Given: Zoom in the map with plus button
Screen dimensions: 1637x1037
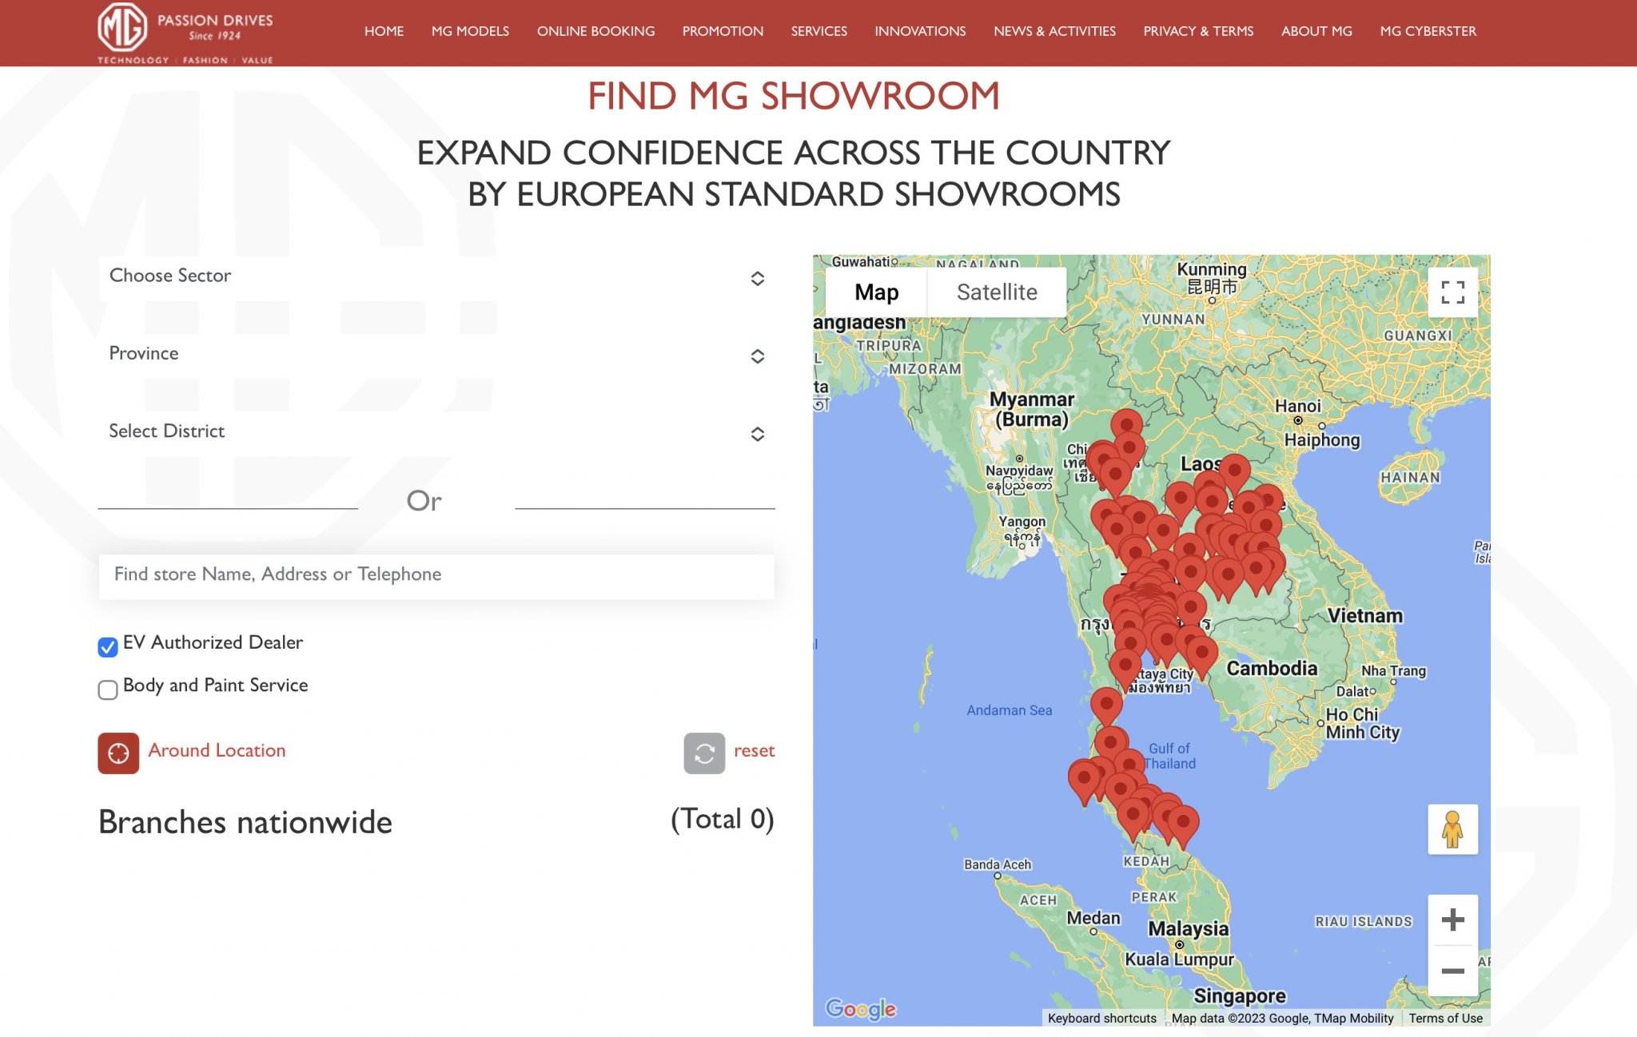Looking at the screenshot, I should [1452, 920].
